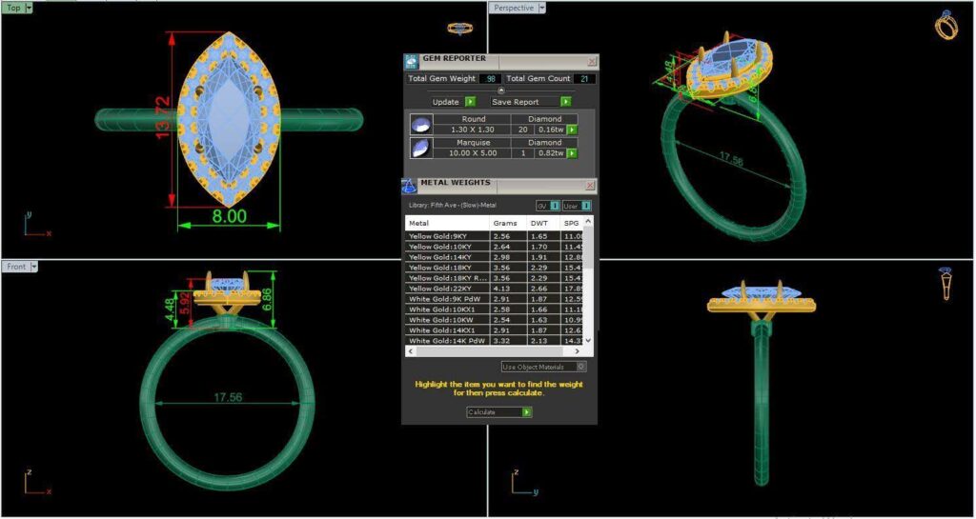Click the Total Gem Count value field
976x519 pixels.
click(x=585, y=79)
